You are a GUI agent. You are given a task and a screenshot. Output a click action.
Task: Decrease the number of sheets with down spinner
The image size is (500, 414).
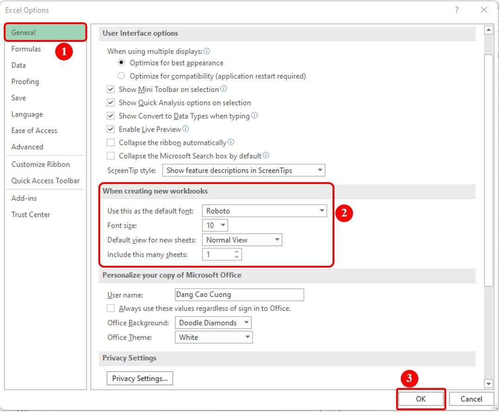pos(237,257)
